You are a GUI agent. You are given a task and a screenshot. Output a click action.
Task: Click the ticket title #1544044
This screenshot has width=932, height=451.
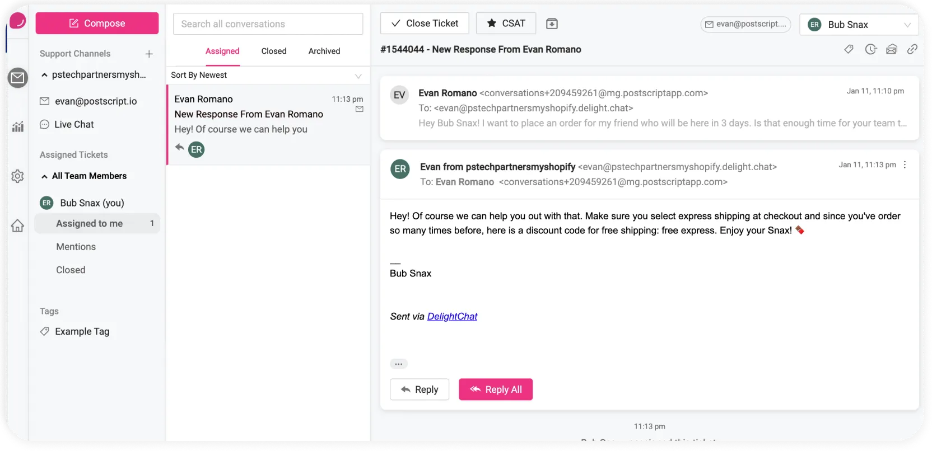pyautogui.click(x=481, y=49)
